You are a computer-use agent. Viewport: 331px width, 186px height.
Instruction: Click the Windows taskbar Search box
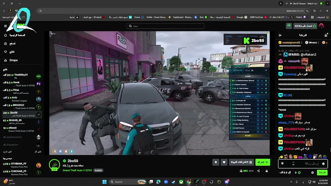(x=128, y=182)
